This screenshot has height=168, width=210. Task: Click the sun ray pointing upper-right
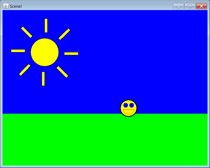coord(64,34)
